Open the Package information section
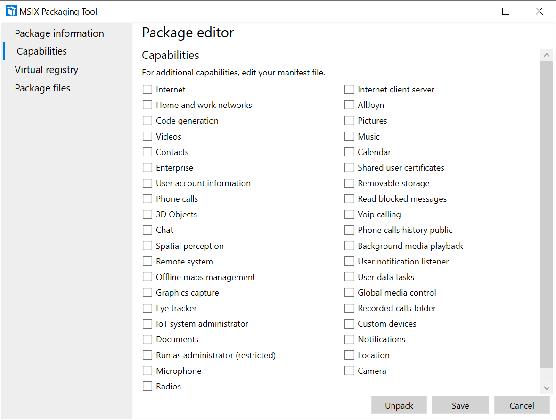The image size is (556, 420). click(x=59, y=33)
